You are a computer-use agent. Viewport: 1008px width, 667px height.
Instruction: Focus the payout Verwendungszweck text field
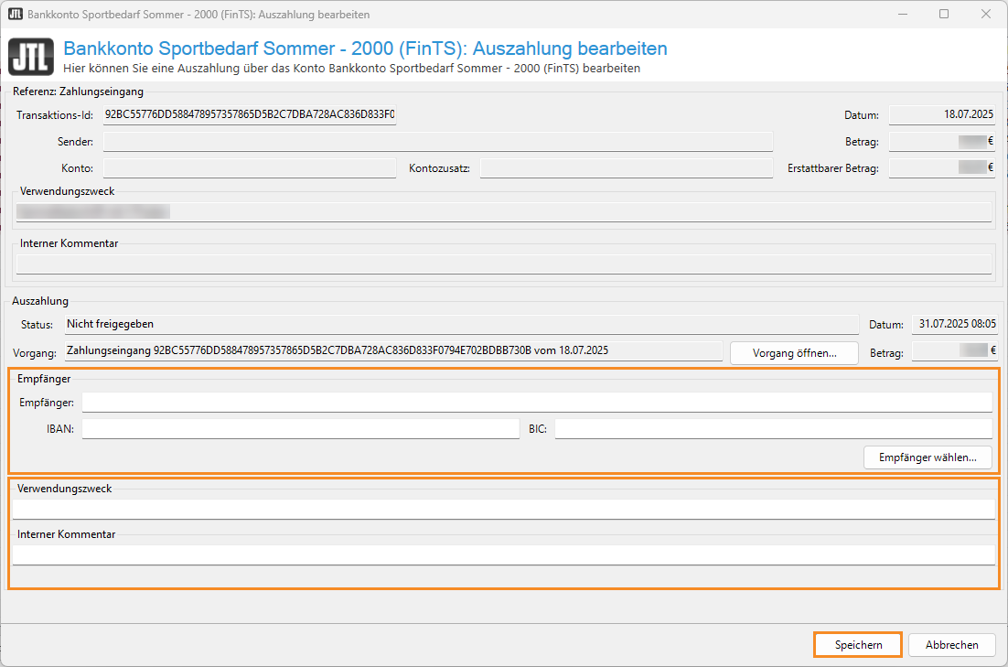[503, 510]
